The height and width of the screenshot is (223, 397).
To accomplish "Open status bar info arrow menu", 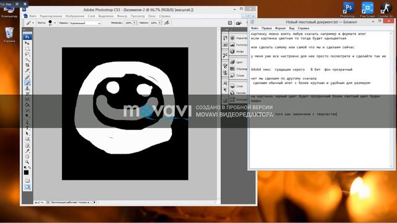I will point(95,203).
